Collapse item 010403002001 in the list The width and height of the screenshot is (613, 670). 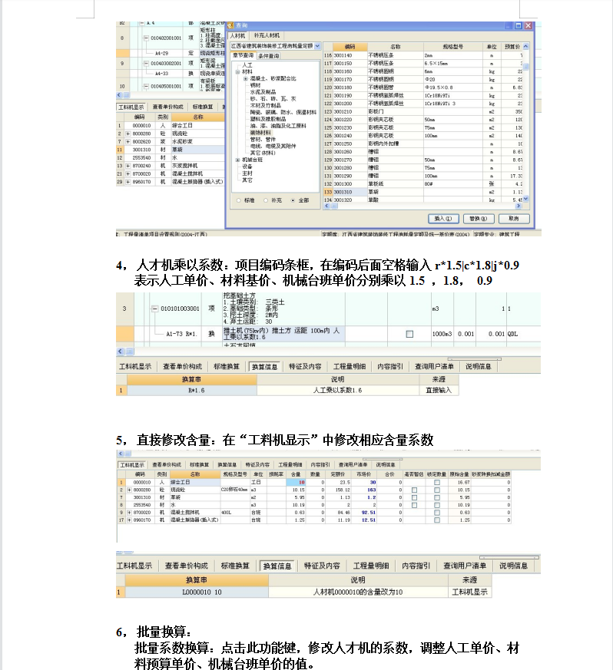point(146,63)
